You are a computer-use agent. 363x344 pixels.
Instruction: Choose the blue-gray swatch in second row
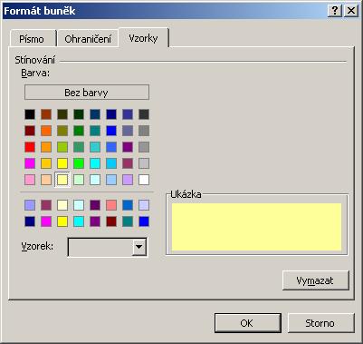click(x=128, y=131)
